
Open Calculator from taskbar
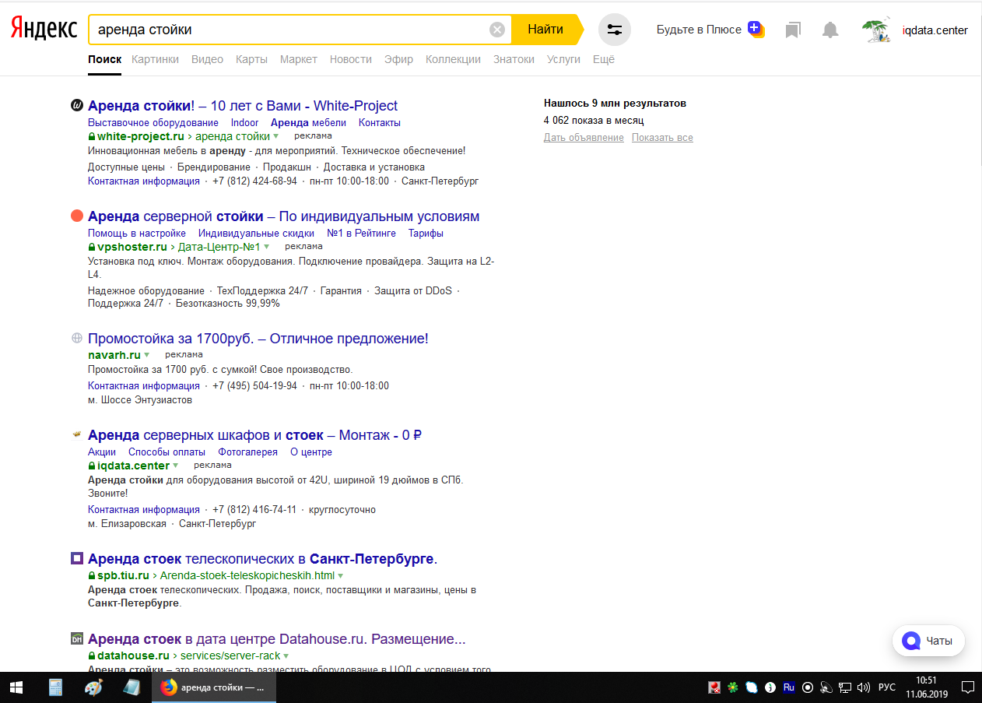pyautogui.click(x=55, y=687)
